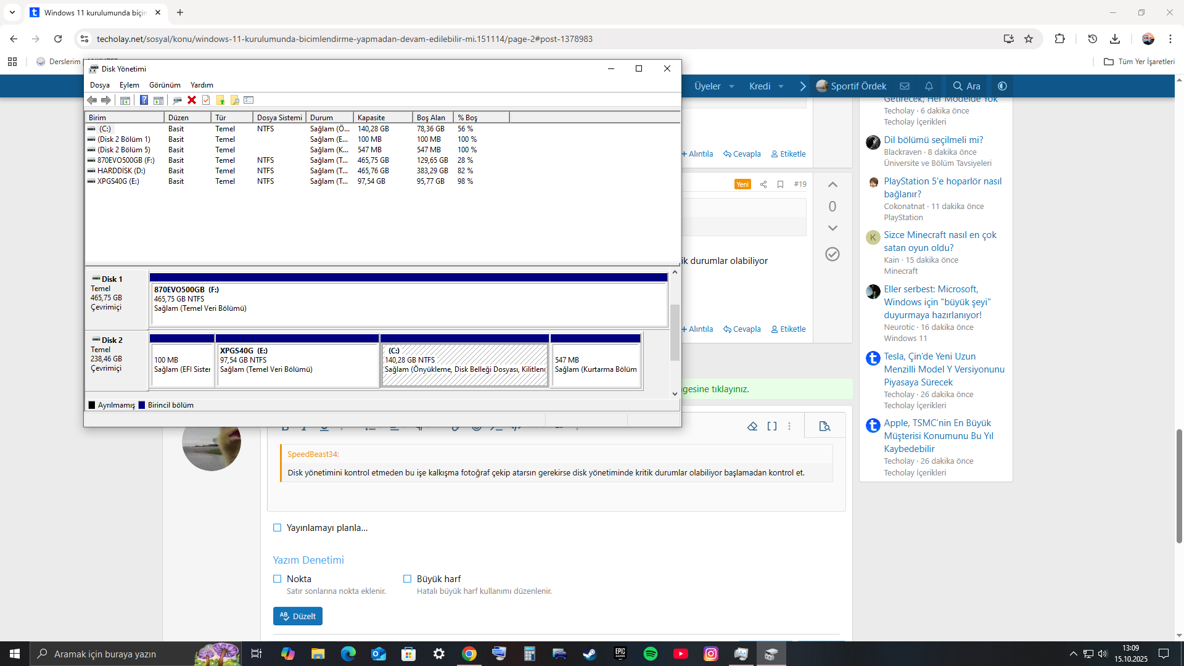Sort volumes by the Kapasite column header

[x=383, y=118]
